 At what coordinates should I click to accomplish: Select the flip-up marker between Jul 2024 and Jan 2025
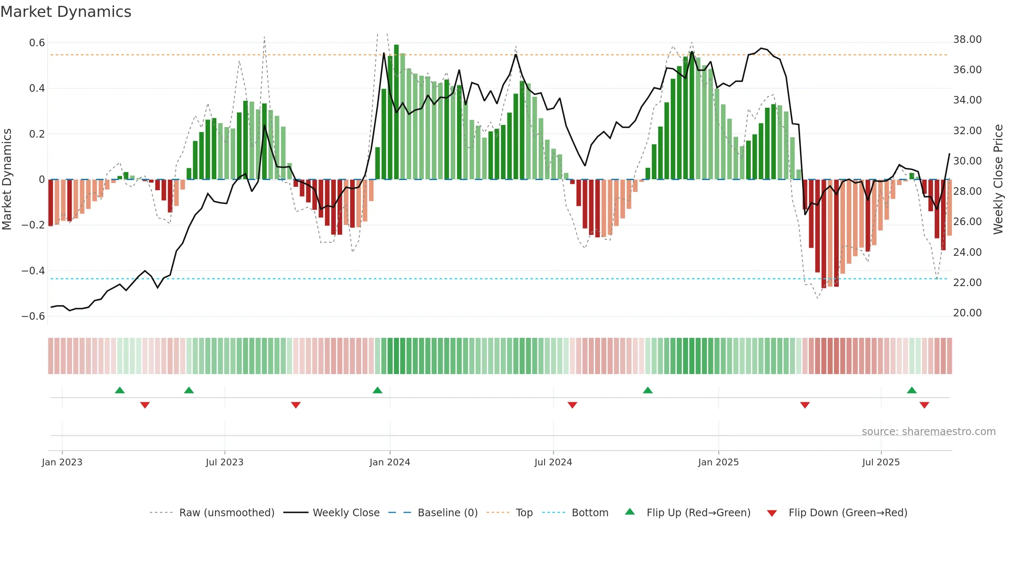click(x=648, y=390)
